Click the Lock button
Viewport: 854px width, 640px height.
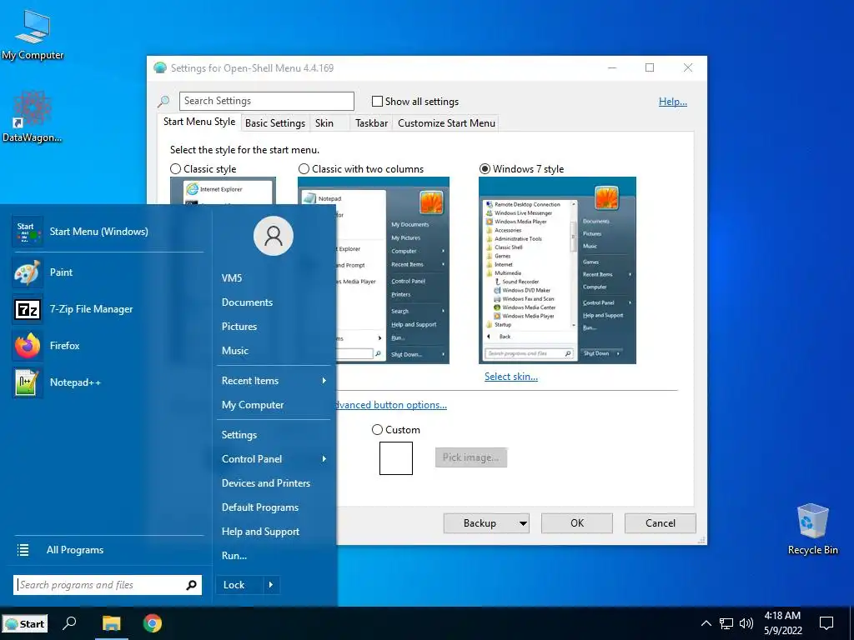239,585
